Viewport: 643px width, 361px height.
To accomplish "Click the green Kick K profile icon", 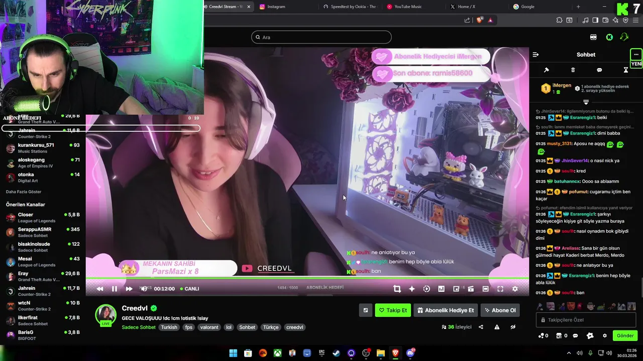I will (609, 37).
